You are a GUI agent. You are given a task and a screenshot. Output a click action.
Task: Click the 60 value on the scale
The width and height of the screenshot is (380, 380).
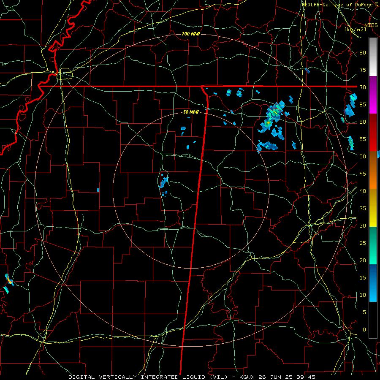(363, 122)
